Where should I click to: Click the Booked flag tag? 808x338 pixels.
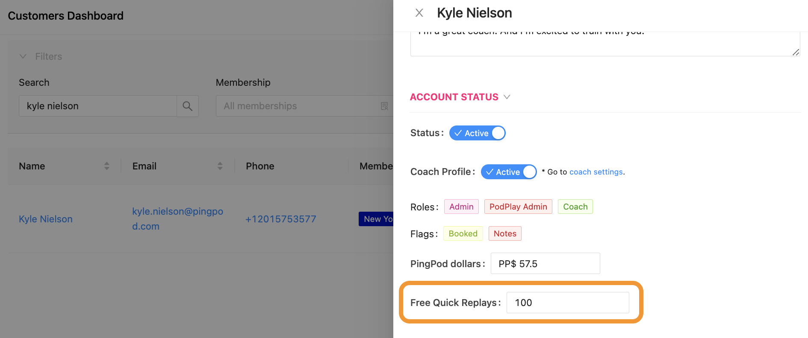(x=463, y=233)
